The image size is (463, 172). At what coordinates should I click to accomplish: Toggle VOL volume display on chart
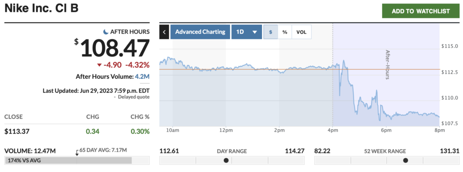302,32
